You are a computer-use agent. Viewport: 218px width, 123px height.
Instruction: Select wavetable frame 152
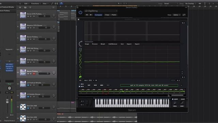[x=84, y=92]
